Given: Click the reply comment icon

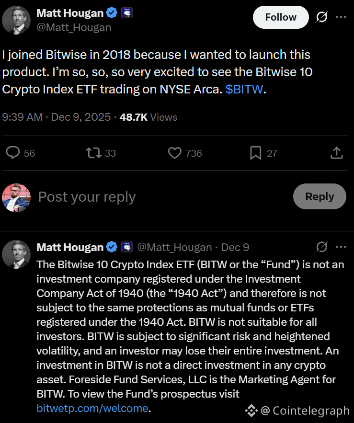Looking at the screenshot, I should tap(13, 153).
